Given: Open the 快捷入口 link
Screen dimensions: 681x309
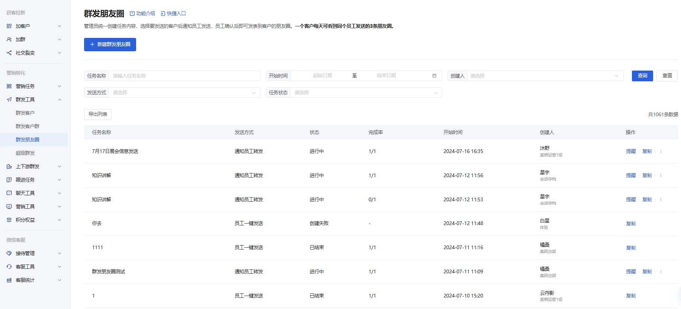Looking at the screenshot, I should click(x=173, y=13).
